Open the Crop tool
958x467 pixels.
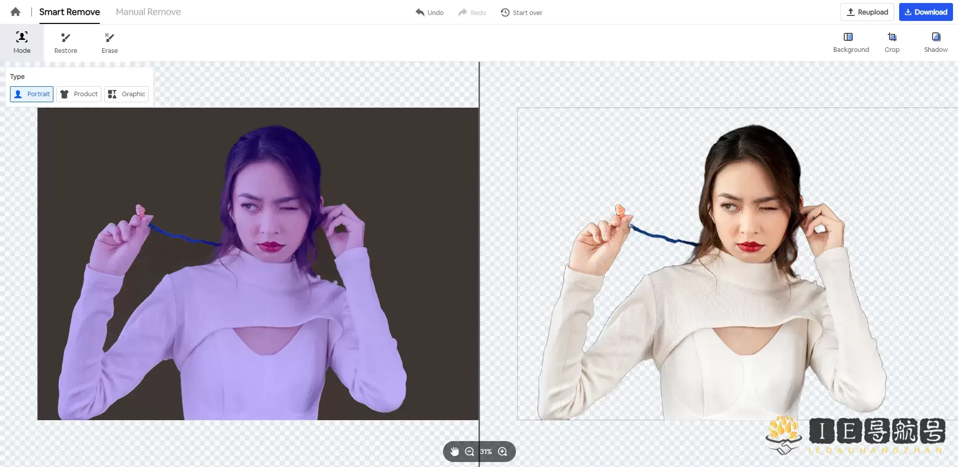pyautogui.click(x=892, y=42)
